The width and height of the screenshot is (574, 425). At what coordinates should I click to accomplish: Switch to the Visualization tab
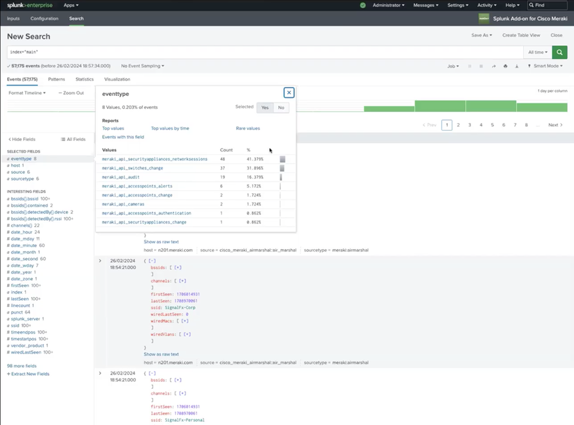(117, 79)
